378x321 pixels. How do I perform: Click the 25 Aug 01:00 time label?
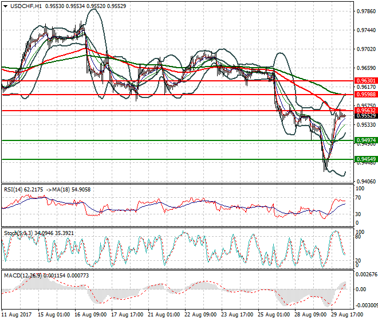click(274, 315)
